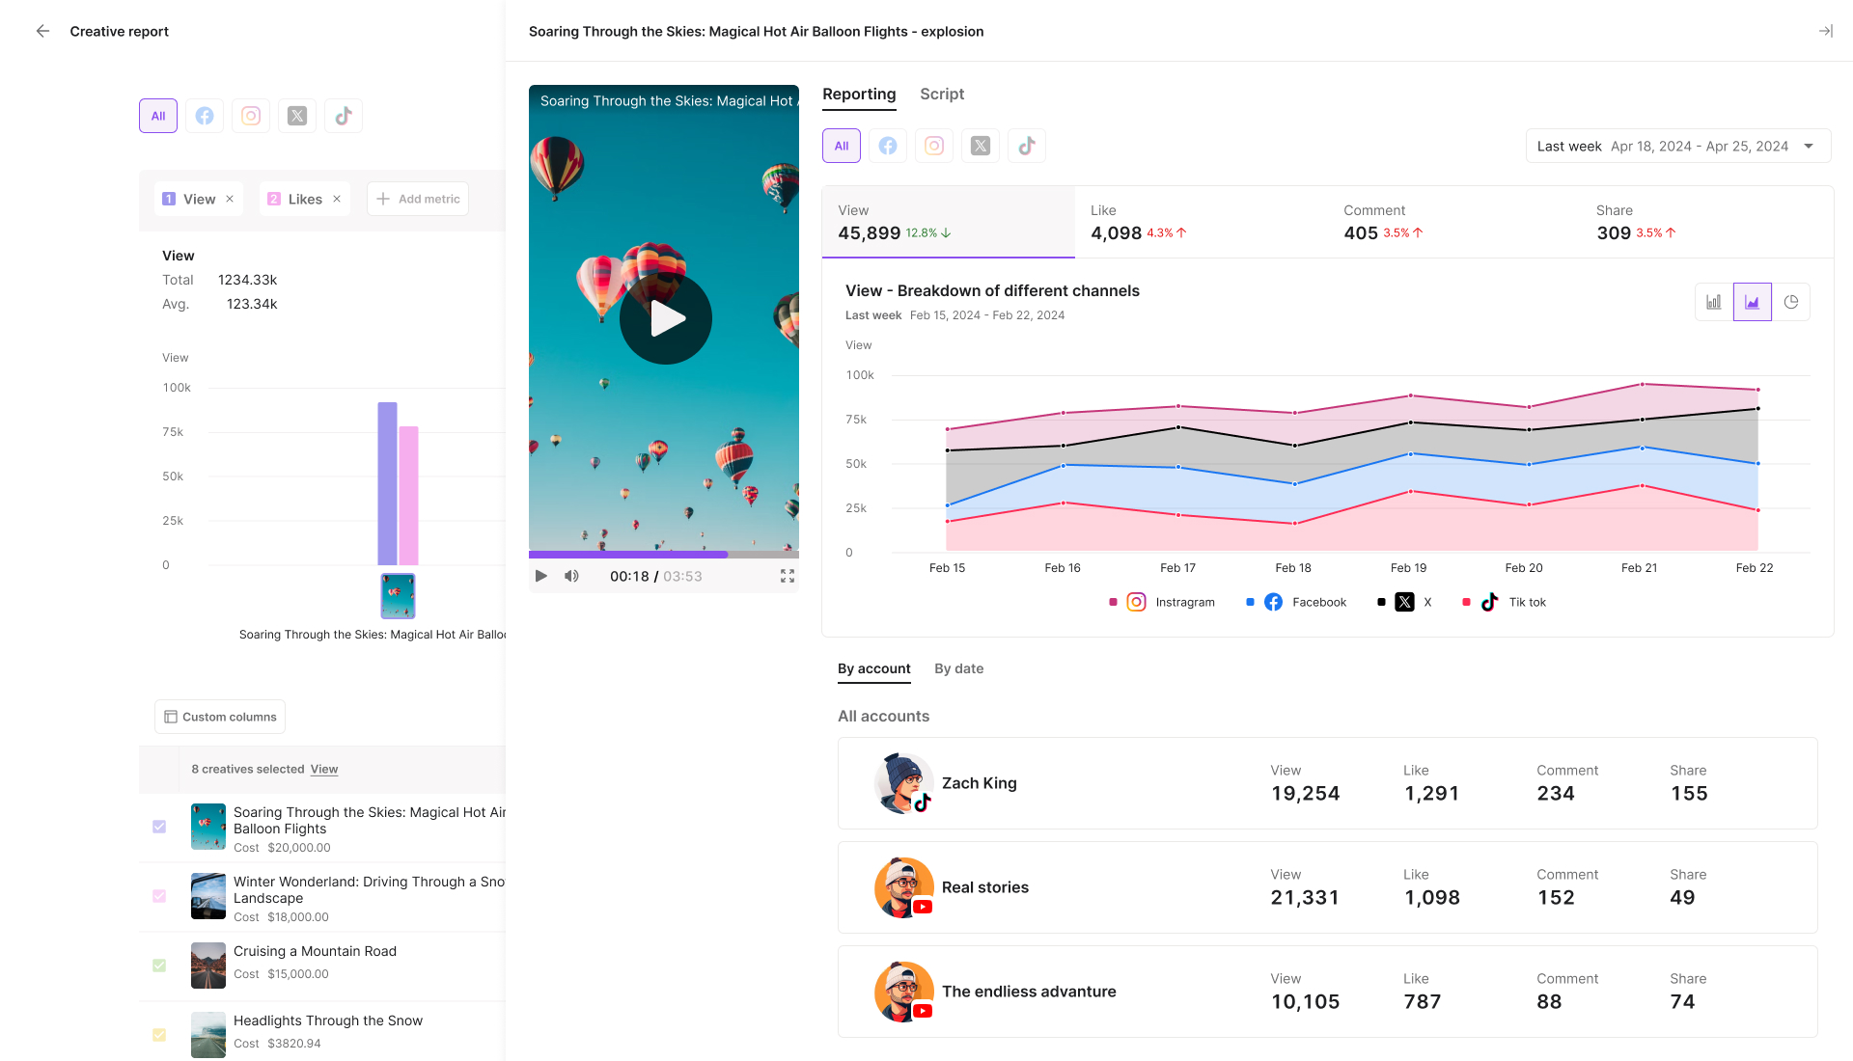This screenshot has width=1853, height=1061.
Task: Open the Last week date range dropdown
Action: tap(1677, 146)
